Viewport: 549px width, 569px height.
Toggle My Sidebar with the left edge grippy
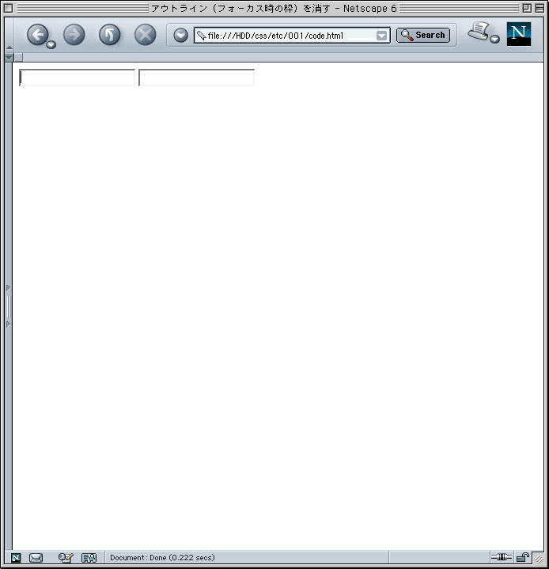pos(9,306)
